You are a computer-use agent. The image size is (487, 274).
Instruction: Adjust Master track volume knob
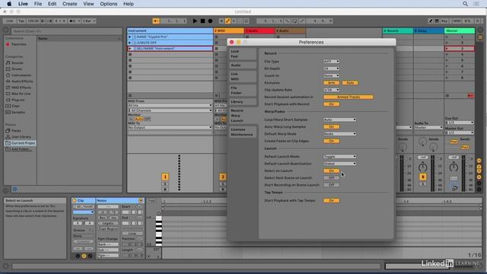(x=454, y=167)
